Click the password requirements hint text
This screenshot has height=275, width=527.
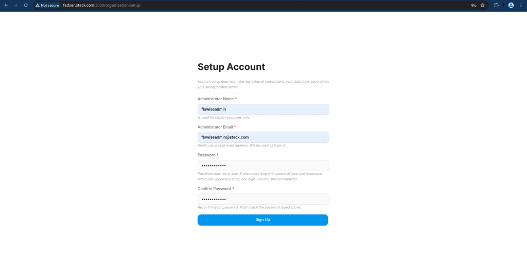[x=259, y=176]
